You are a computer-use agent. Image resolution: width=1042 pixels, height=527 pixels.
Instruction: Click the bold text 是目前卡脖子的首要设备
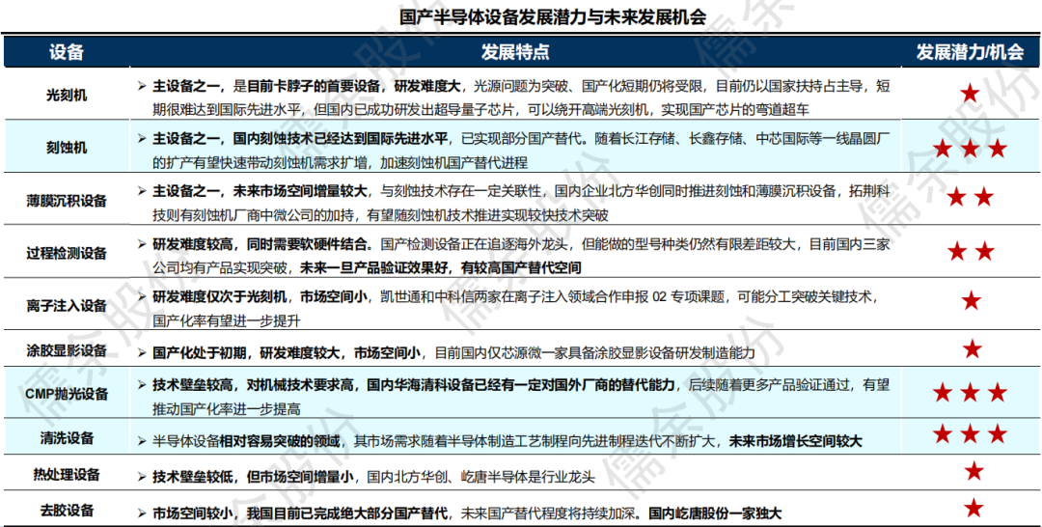pyautogui.click(x=307, y=86)
